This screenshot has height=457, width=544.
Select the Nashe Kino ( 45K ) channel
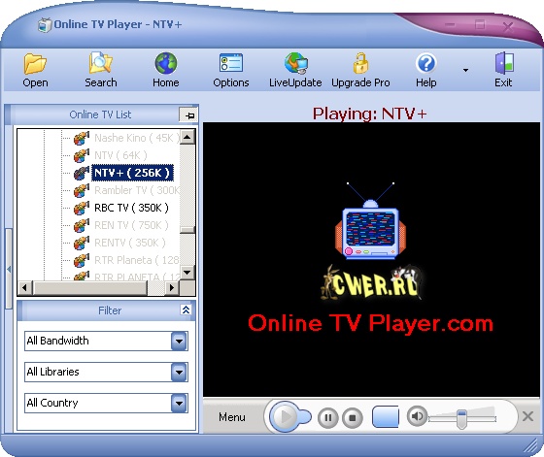(x=137, y=138)
